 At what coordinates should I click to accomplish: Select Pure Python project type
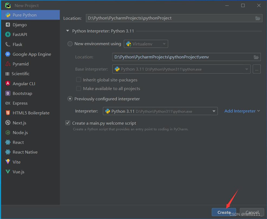pyautogui.click(x=31, y=15)
